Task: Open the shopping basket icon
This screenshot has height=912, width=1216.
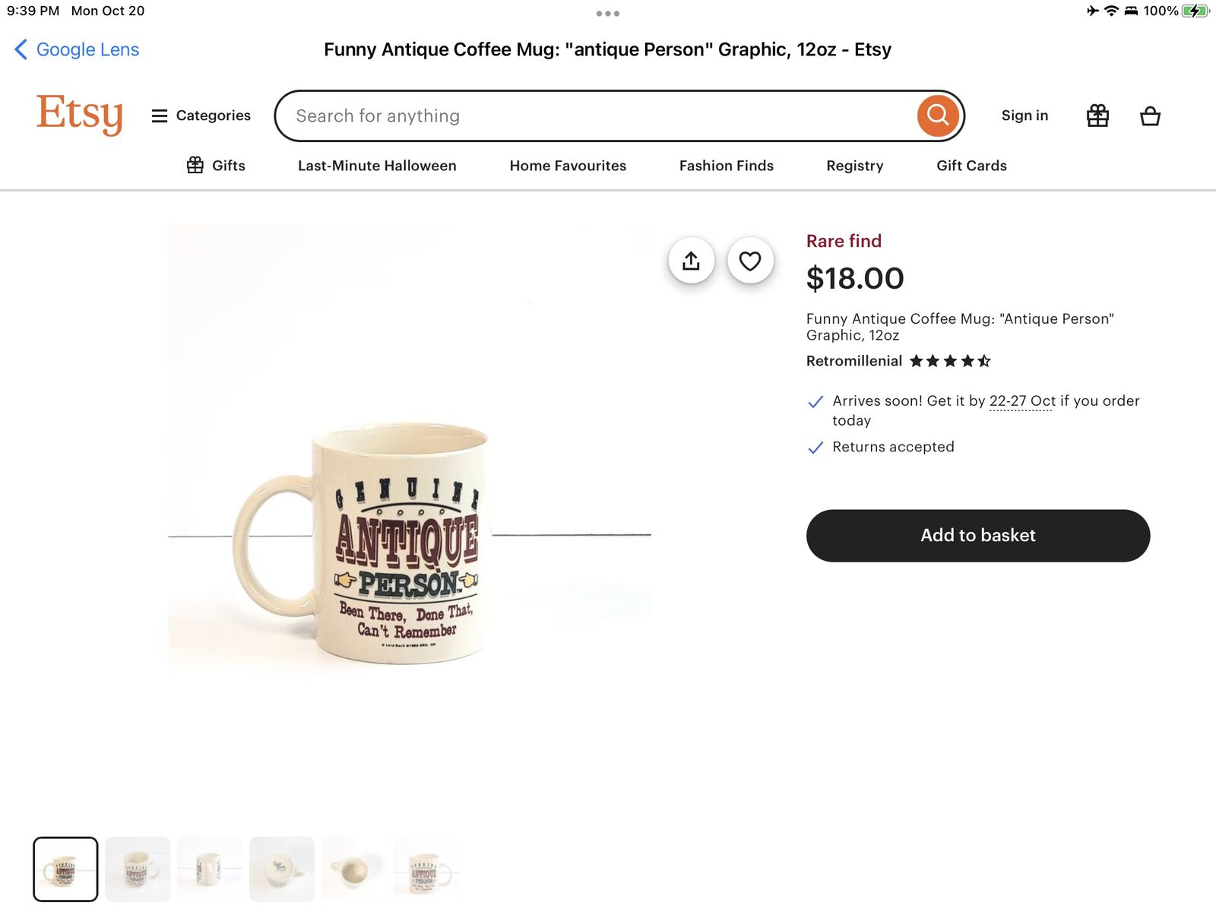Action: tap(1150, 116)
